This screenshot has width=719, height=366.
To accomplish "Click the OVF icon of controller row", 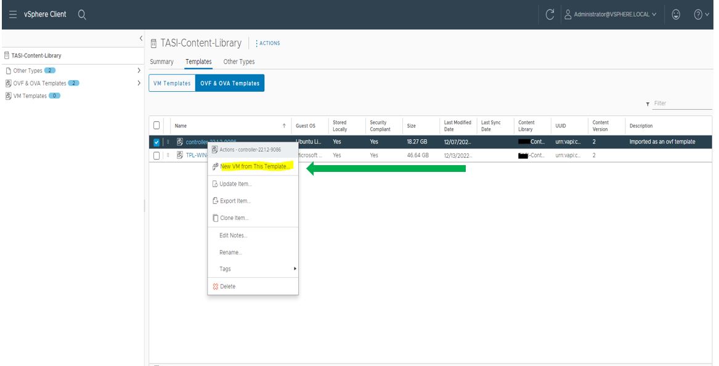I will tap(180, 142).
